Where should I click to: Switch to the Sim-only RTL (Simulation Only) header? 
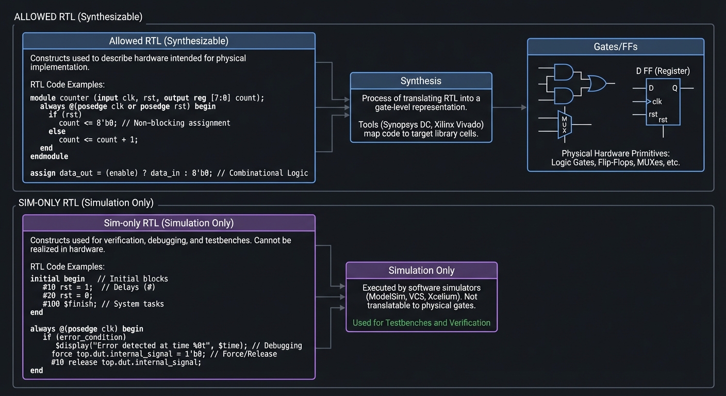click(169, 223)
